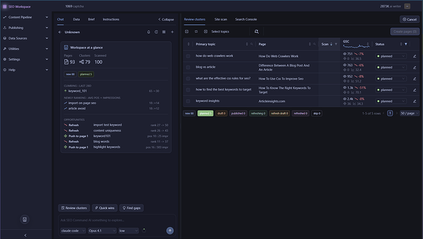Check the 'keyword insights' row checkbox
The width and height of the screenshot is (423, 239).
[x=188, y=101]
